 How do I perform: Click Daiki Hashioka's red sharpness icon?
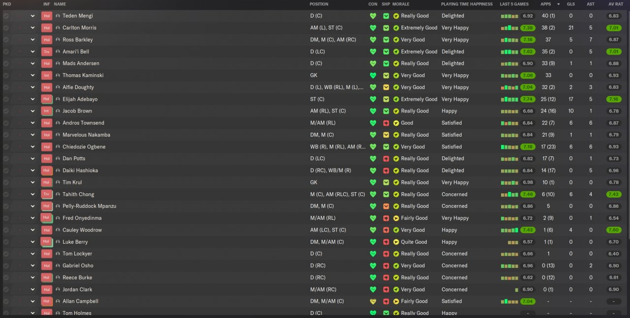(386, 171)
